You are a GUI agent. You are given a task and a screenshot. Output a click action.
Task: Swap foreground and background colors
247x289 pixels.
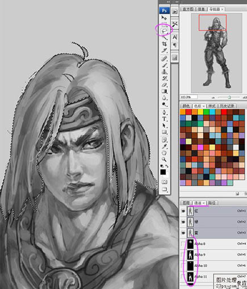(167, 166)
